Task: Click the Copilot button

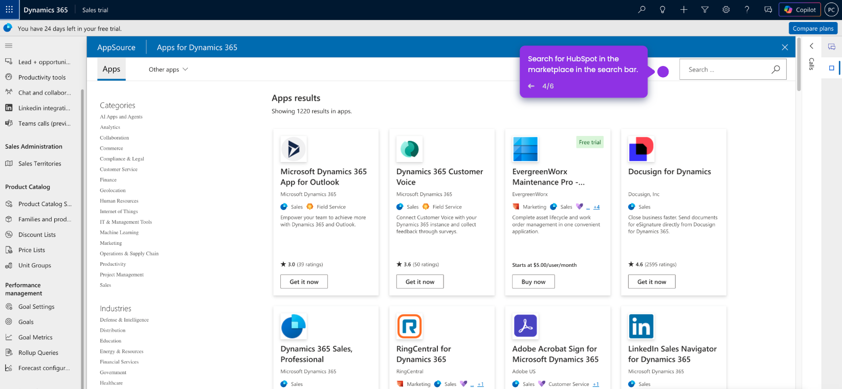Action: coord(800,10)
